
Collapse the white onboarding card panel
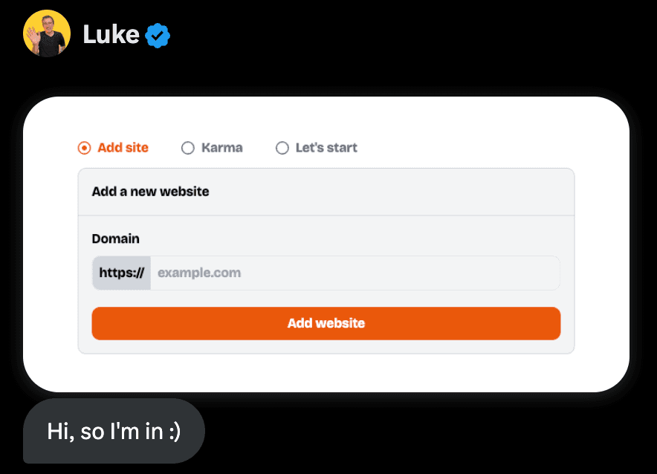(326, 244)
